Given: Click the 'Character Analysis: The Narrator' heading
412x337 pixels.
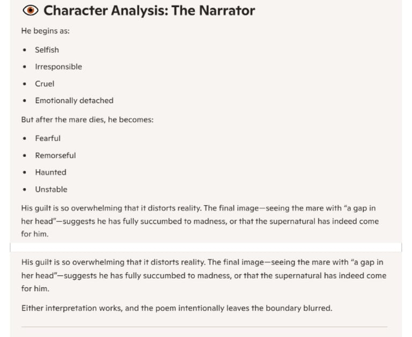Looking at the screenshot, I should coord(149,11).
